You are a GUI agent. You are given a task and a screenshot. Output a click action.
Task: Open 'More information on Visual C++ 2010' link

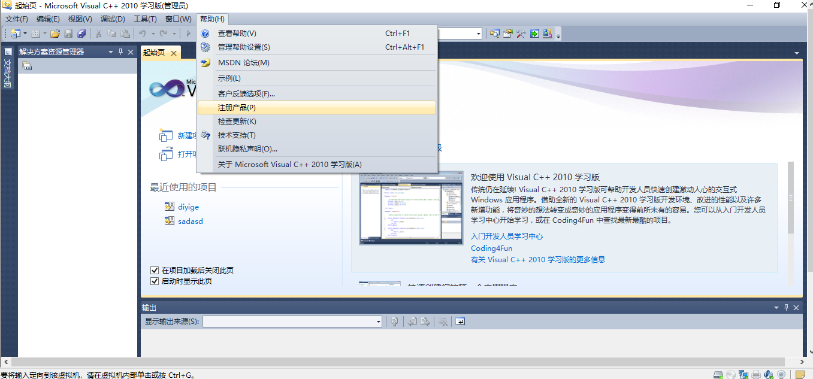coord(538,260)
